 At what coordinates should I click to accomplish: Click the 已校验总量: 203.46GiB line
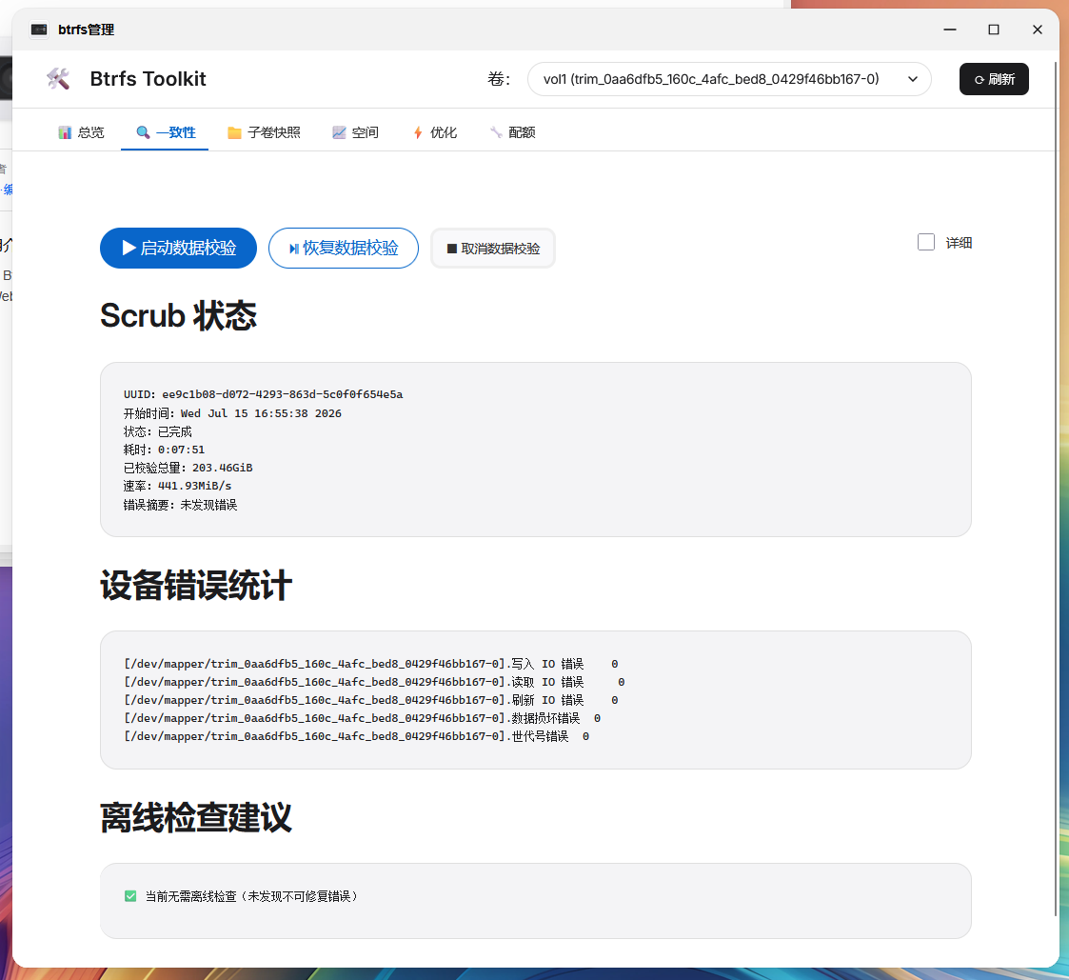tap(188, 468)
